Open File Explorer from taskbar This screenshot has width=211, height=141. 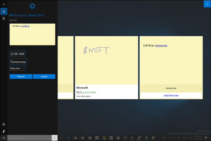83,138
